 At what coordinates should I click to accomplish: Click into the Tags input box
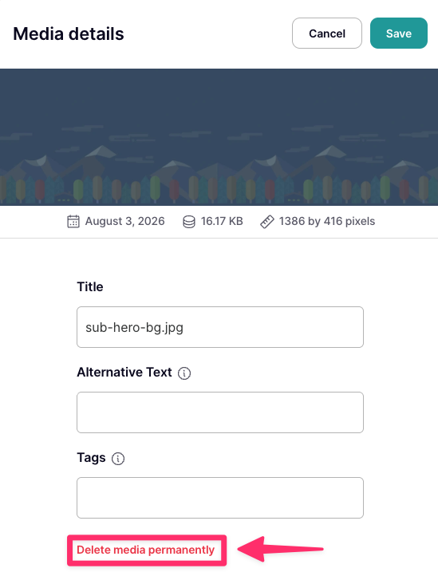[x=220, y=498]
